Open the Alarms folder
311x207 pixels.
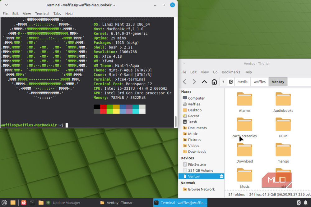pyautogui.click(x=244, y=102)
